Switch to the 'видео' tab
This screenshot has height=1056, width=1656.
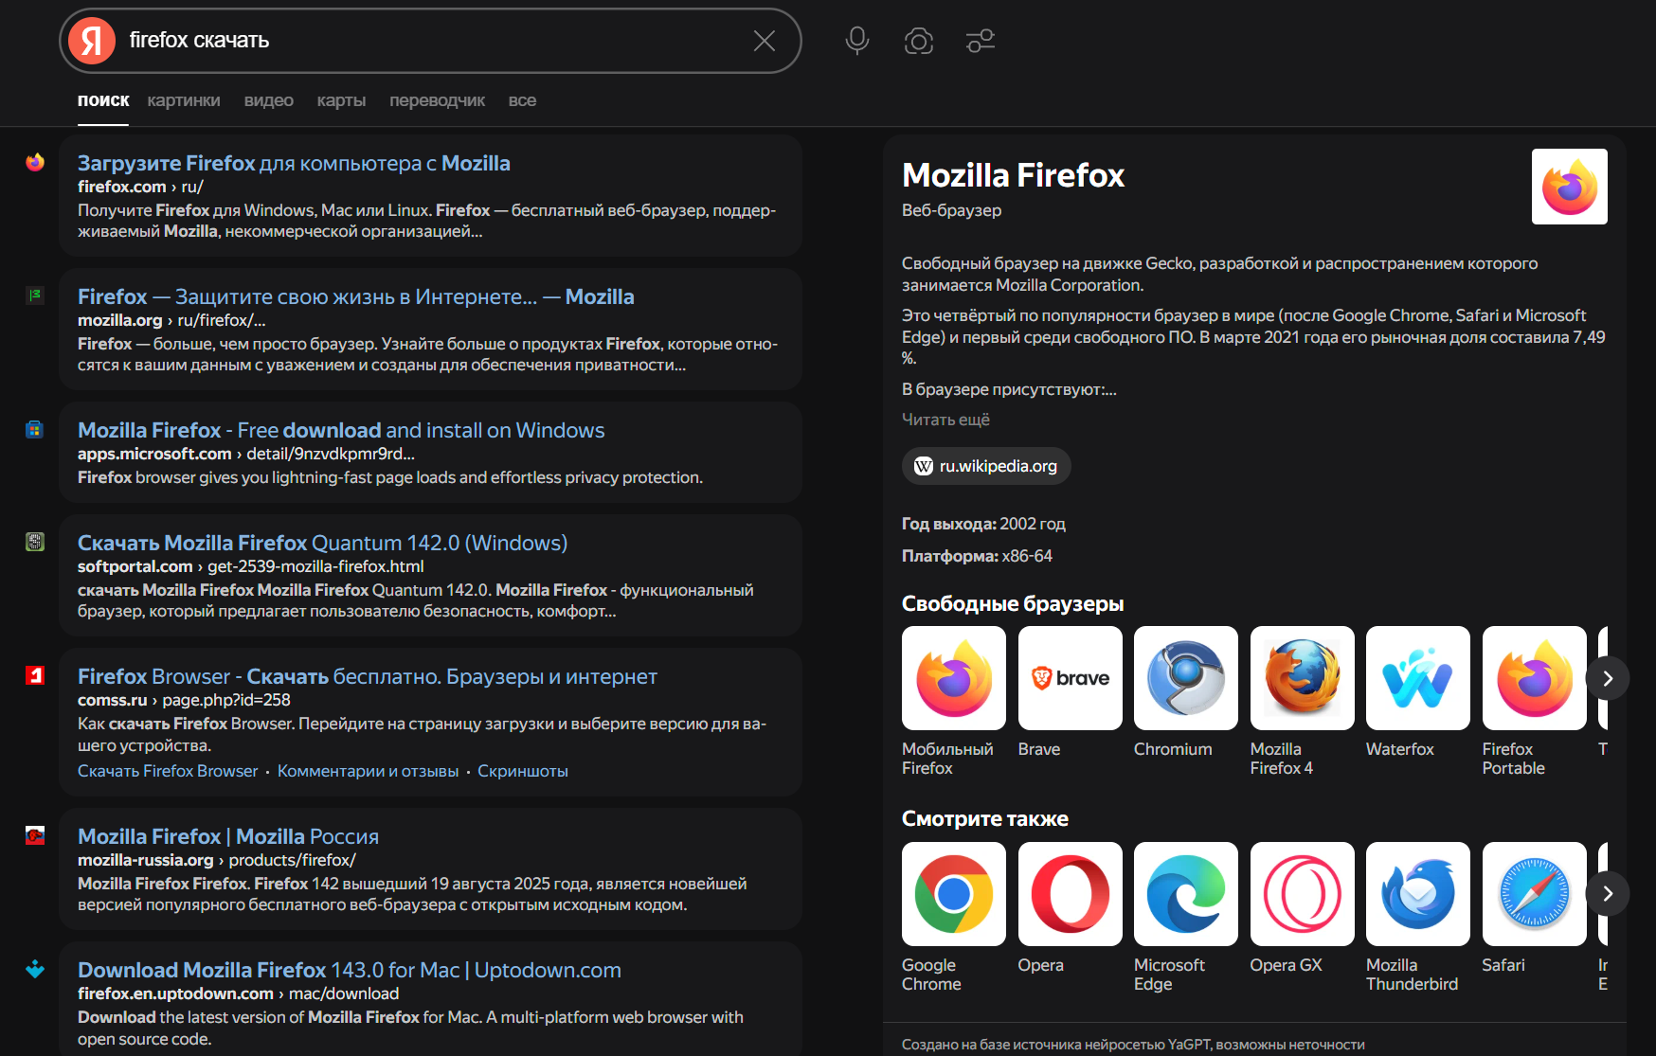click(x=268, y=100)
